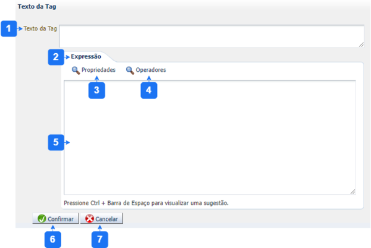371x248 pixels.
Task: Click the Texto da Tag field resize handle
Action: click(x=361, y=45)
